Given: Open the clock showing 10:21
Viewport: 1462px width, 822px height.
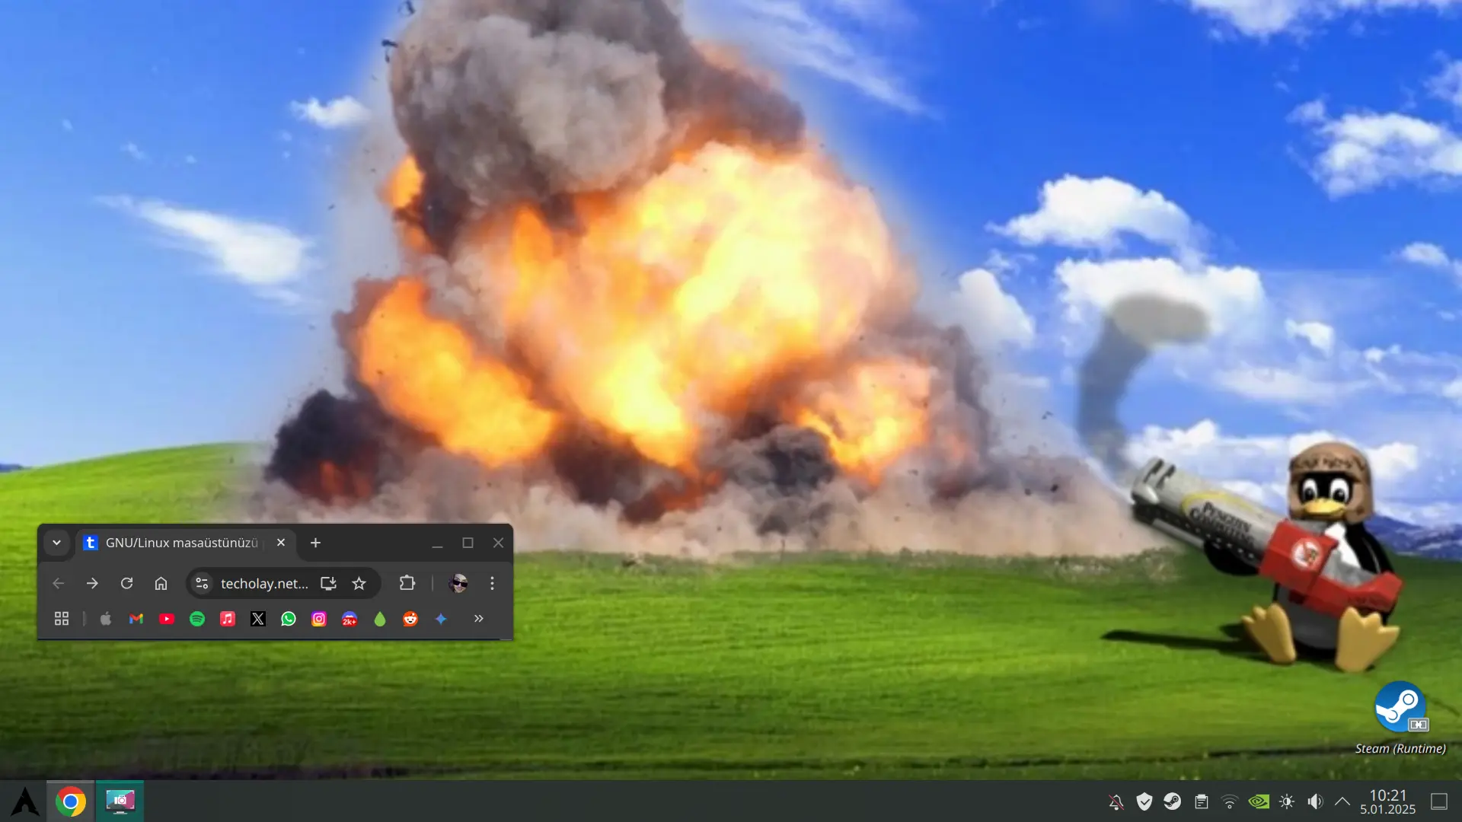Looking at the screenshot, I should [1388, 801].
